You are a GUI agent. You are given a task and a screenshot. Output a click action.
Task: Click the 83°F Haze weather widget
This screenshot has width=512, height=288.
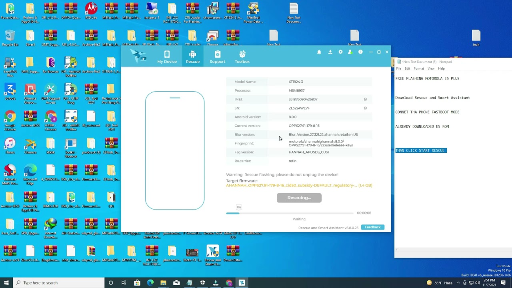pos(440,283)
